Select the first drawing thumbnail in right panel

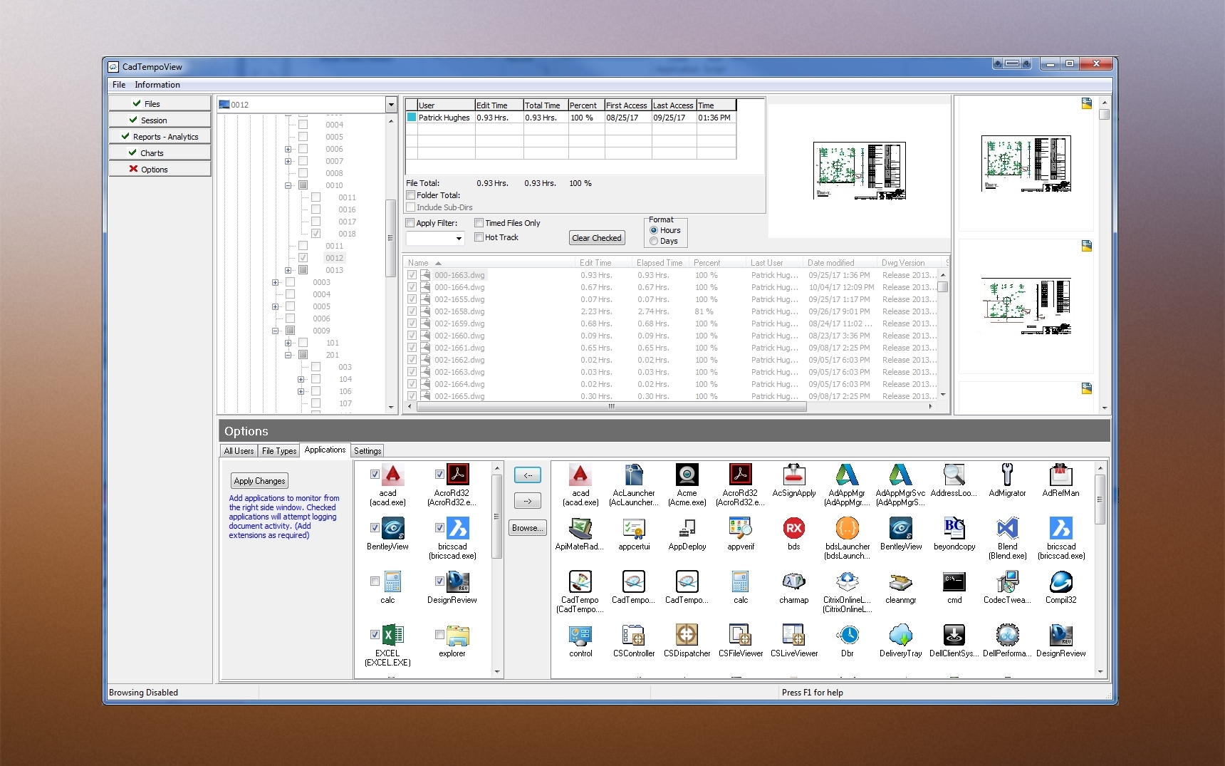point(1026,165)
